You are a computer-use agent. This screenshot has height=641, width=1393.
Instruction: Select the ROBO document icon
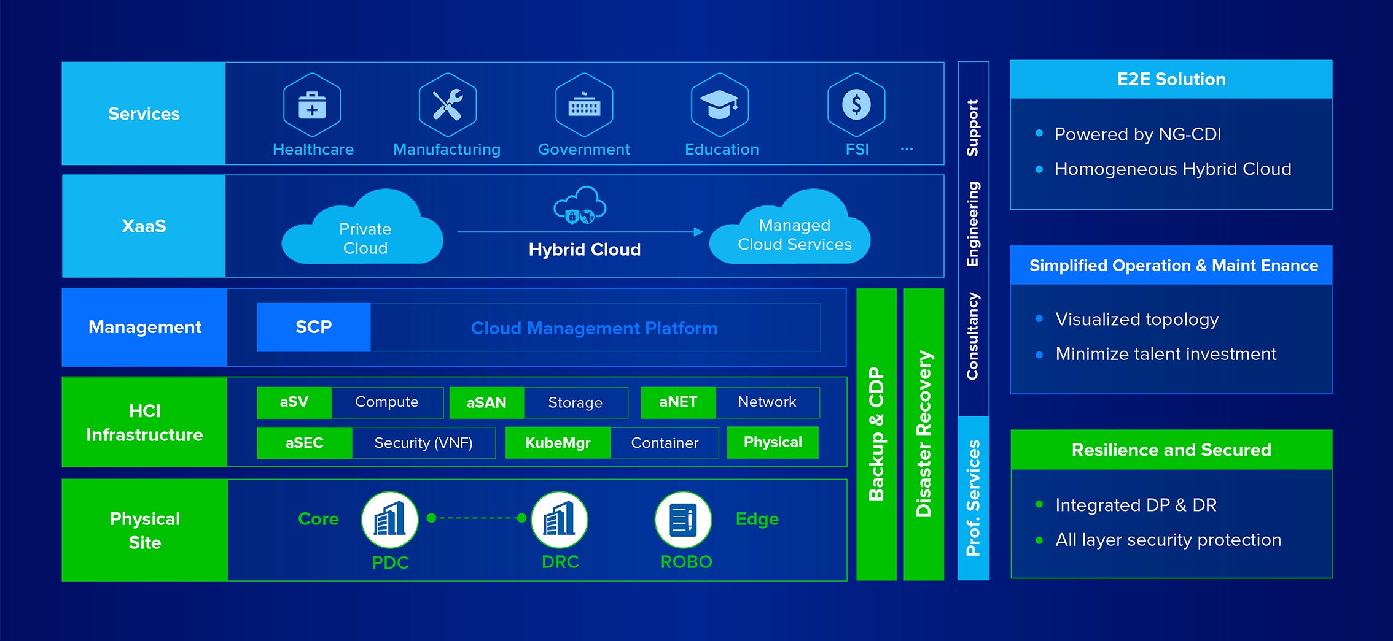coord(684,520)
